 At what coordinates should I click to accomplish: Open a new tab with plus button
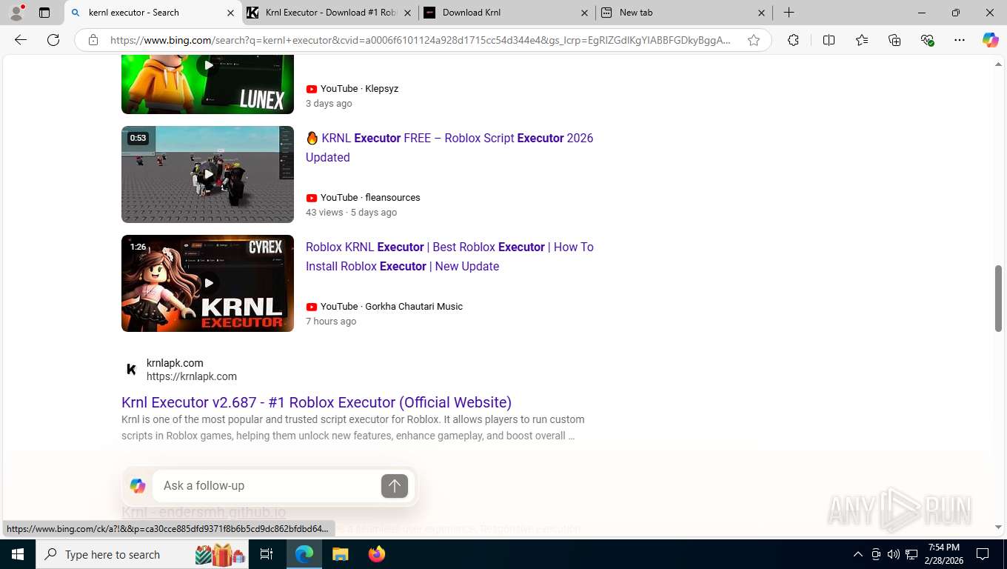pos(789,13)
